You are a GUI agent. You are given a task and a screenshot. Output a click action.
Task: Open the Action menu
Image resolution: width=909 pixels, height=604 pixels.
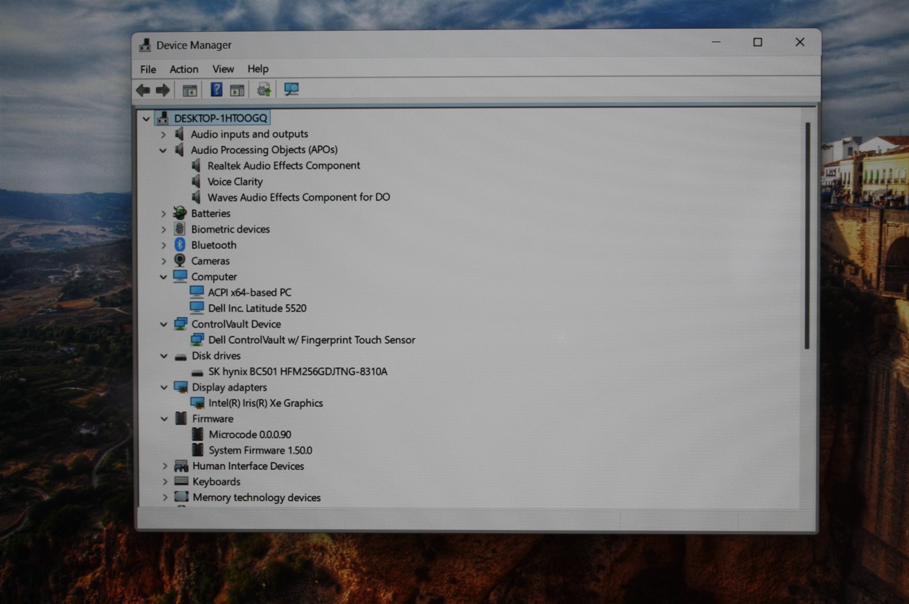[184, 69]
